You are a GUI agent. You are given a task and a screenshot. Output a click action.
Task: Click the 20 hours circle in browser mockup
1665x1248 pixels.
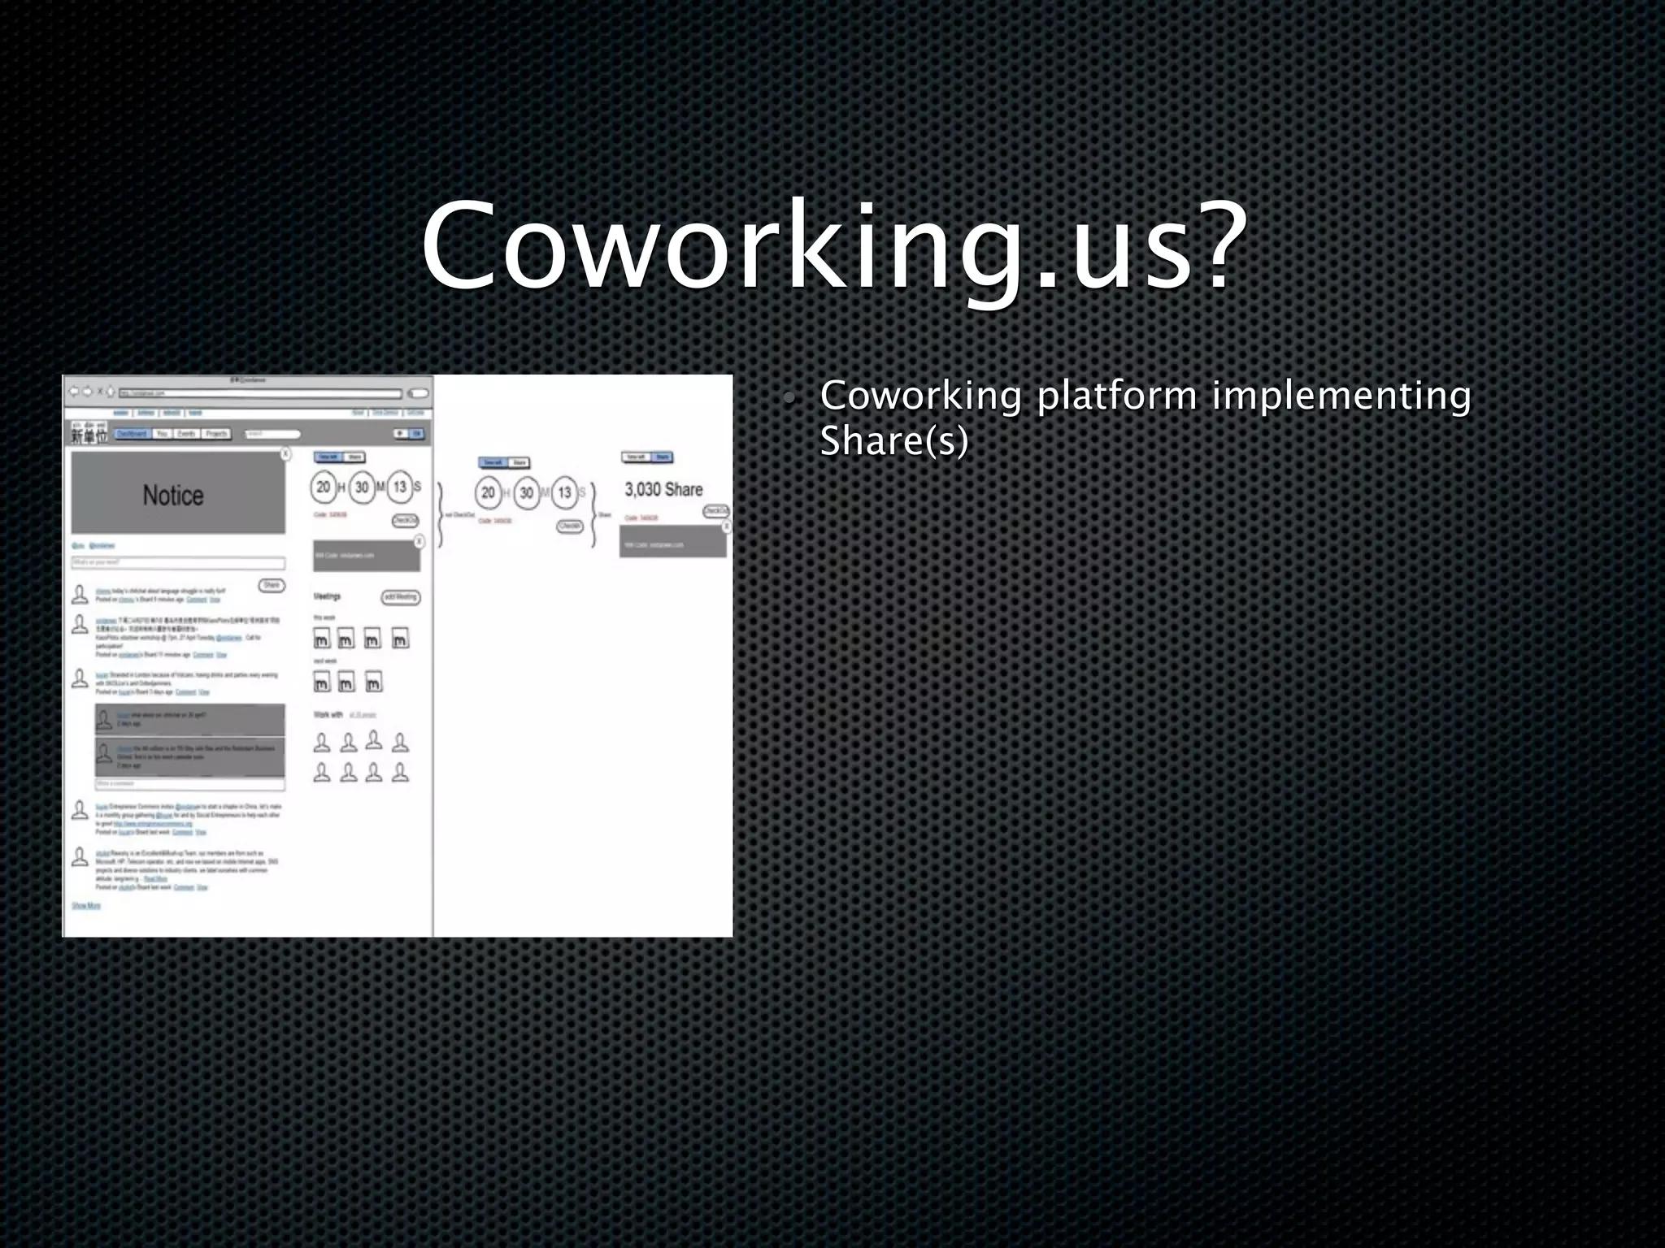point(324,487)
